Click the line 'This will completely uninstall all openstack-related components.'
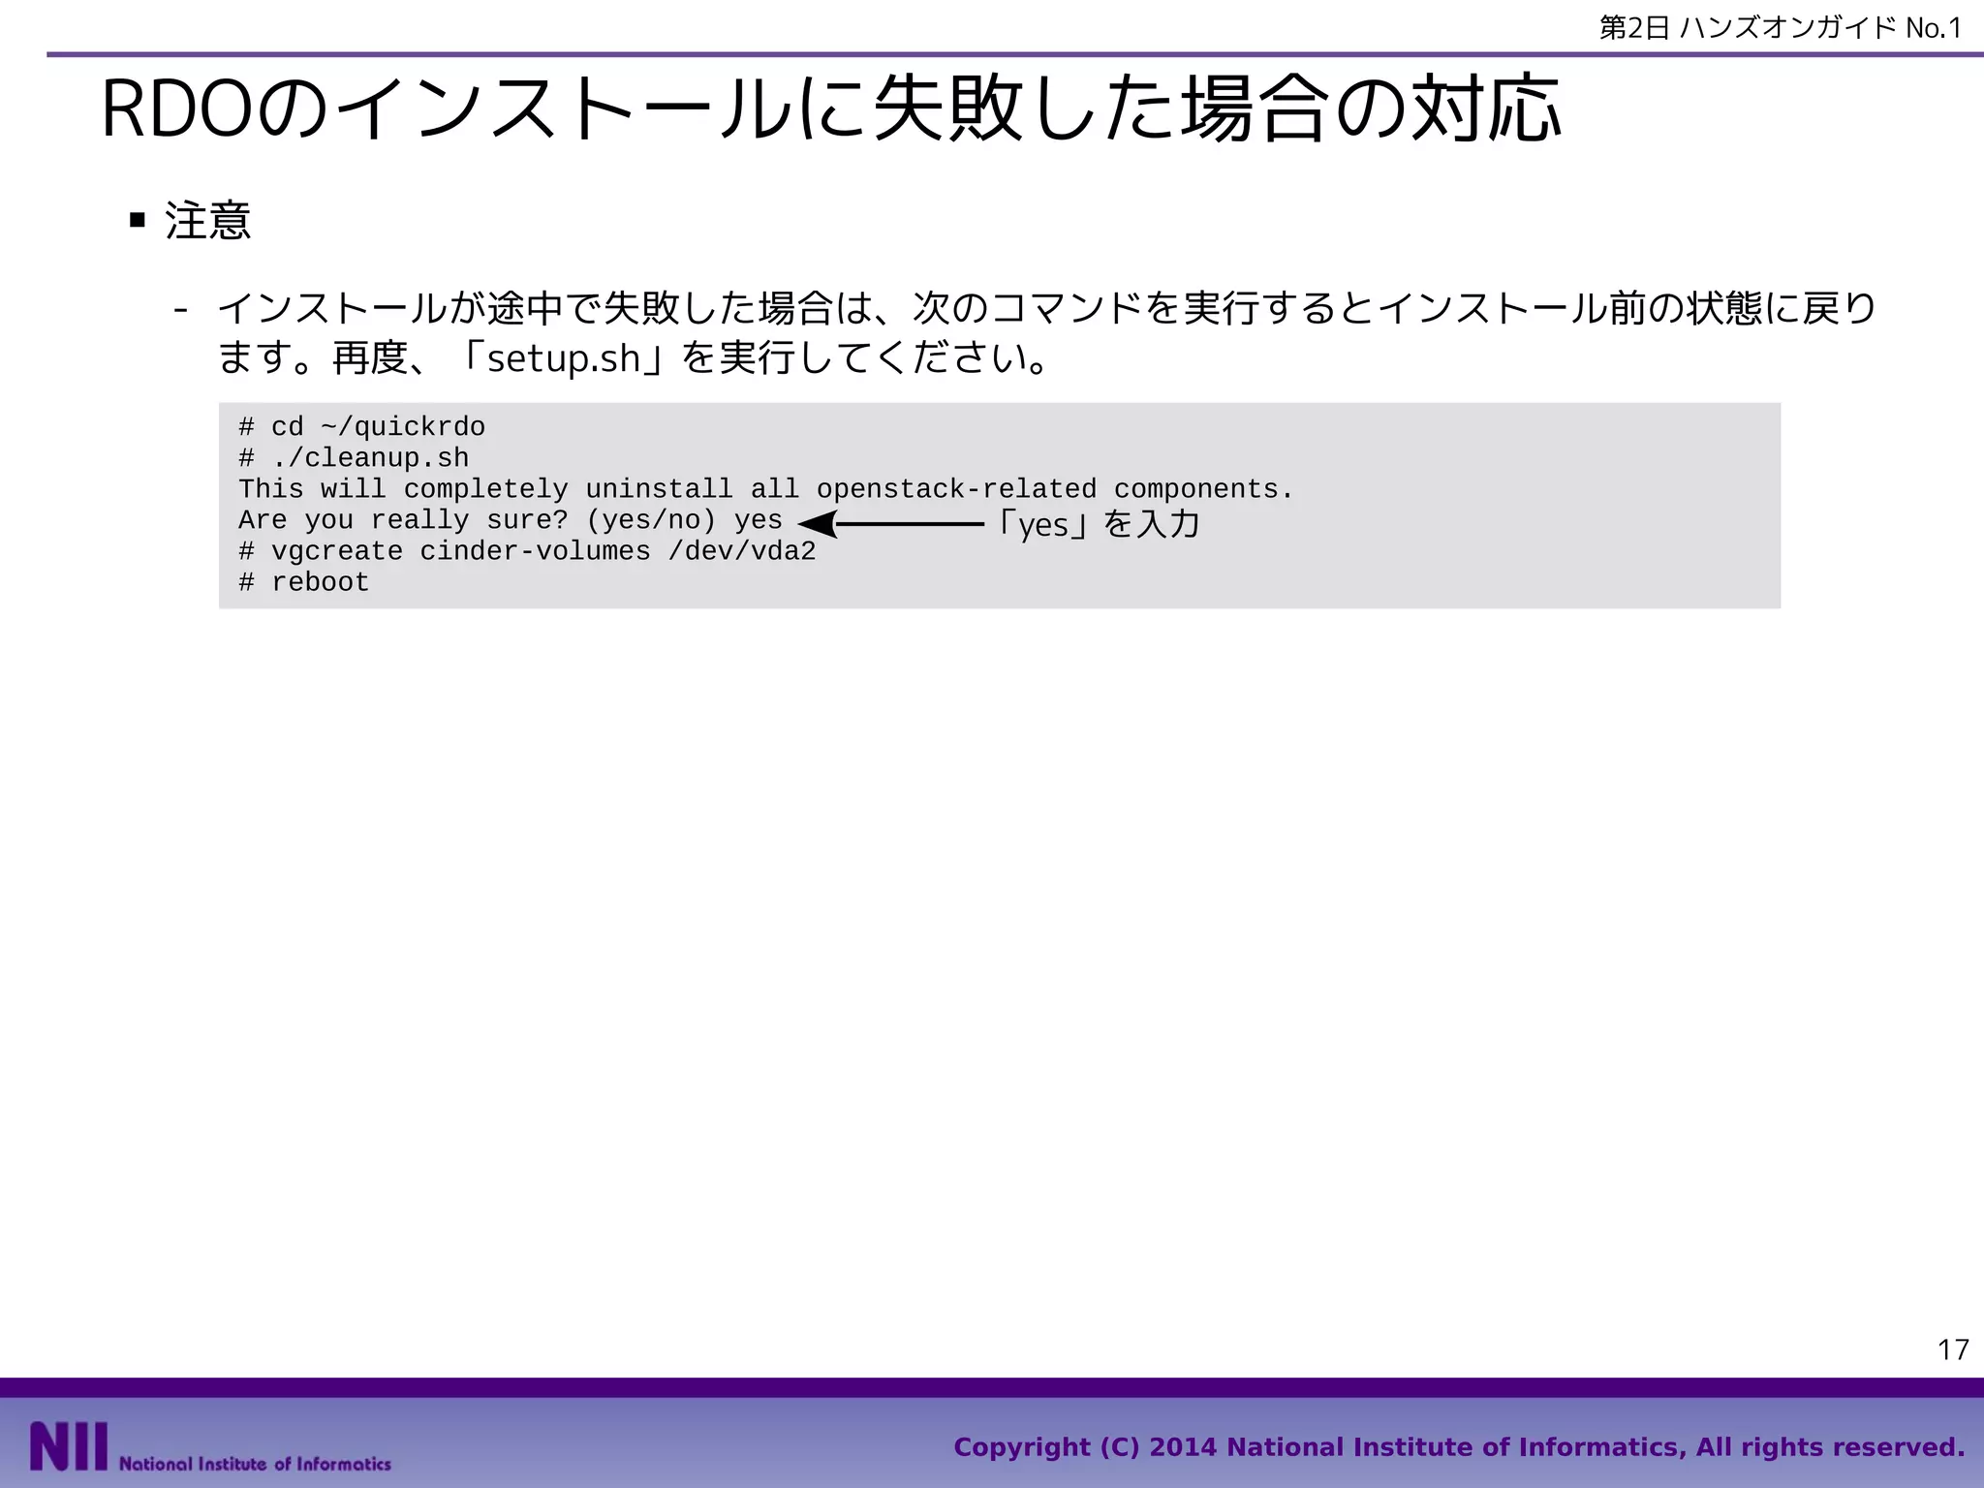 point(765,489)
